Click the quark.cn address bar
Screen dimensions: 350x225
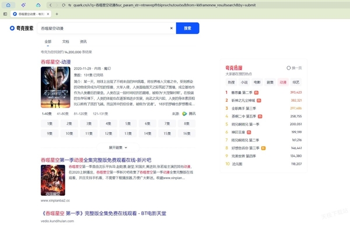165,5
